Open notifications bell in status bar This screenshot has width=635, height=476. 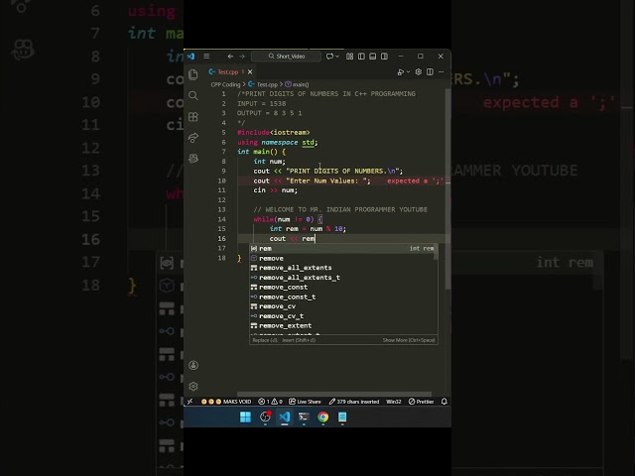click(x=444, y=402)
